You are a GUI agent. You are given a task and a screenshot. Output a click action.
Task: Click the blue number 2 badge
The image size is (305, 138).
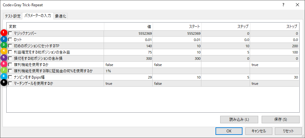click(4, 39)
